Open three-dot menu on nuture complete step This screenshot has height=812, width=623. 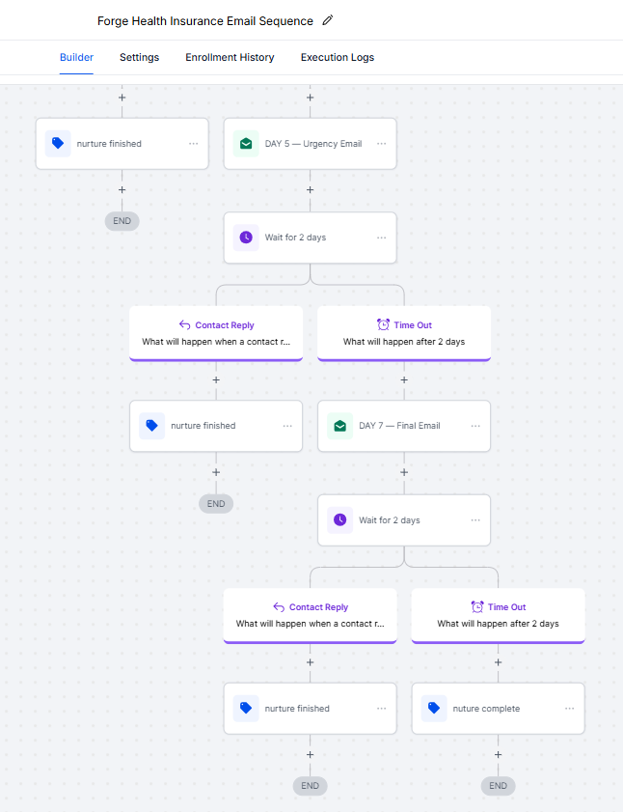[569, 709]
